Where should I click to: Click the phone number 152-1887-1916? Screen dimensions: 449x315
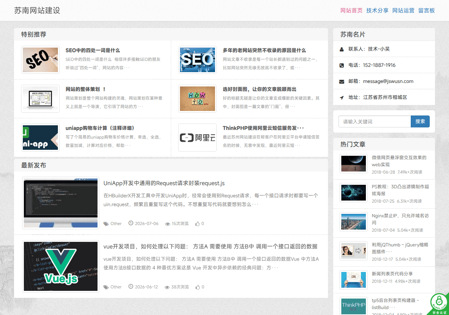[x=379, y=65]
